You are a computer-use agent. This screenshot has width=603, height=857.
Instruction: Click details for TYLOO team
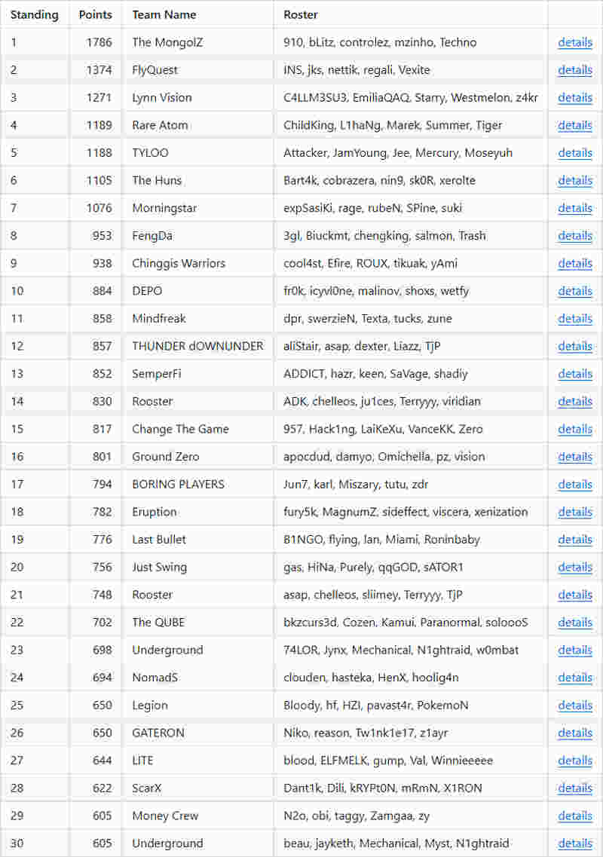point(574,153)
